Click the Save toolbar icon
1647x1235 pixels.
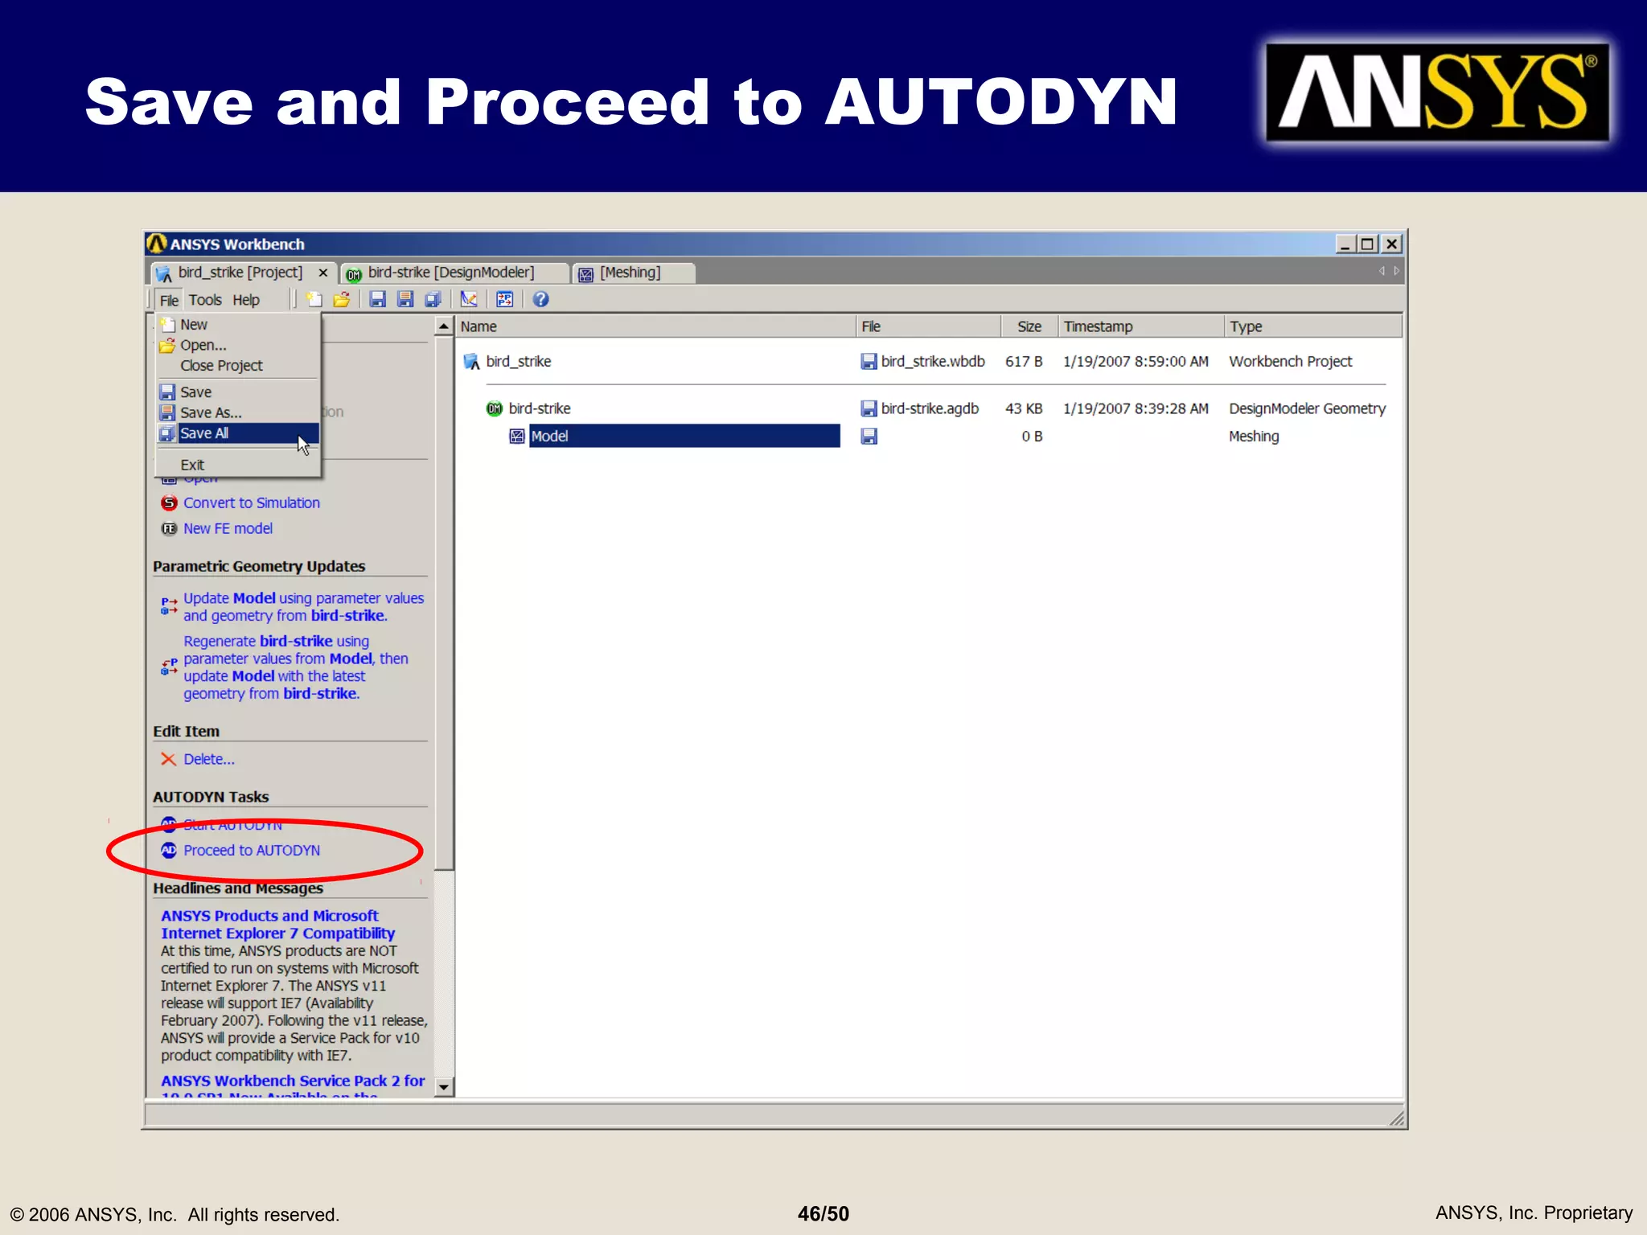click(377, 299)
